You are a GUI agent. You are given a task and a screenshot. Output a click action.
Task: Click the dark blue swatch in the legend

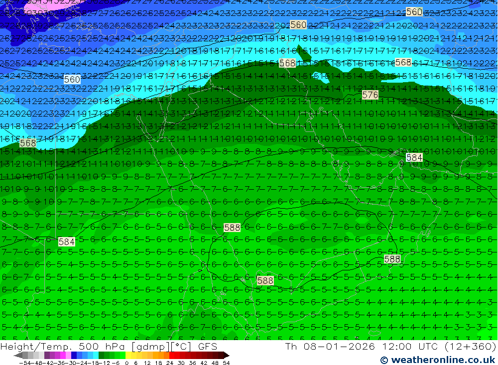pyautogui.click(x=74, y=355)
